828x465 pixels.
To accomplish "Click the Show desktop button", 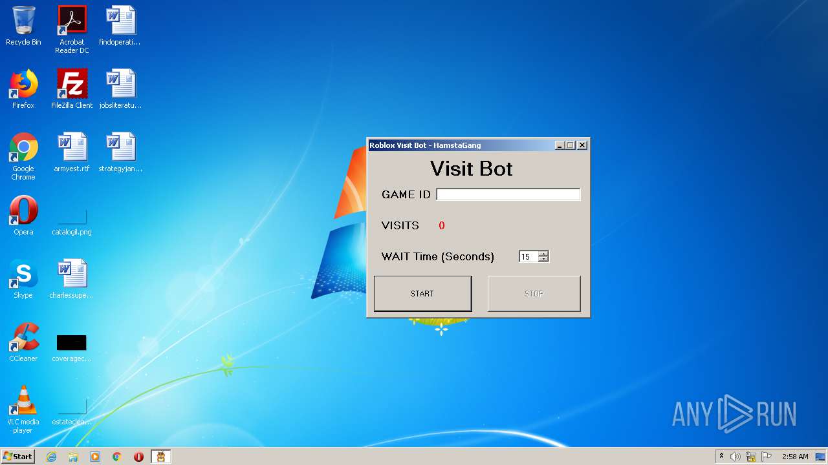I will point(821,457).
